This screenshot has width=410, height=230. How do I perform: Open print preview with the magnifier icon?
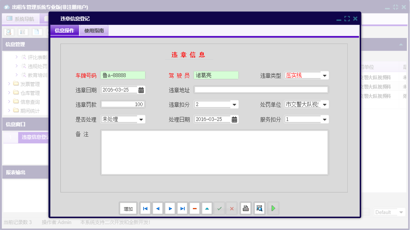pyautogui.click(x=259, y=208)
